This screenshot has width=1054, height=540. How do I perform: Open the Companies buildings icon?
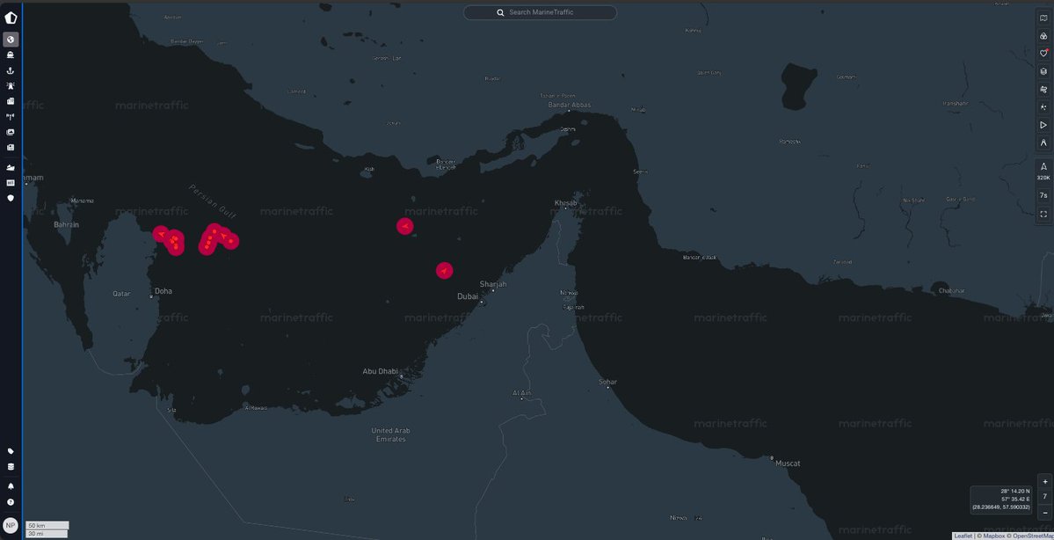click(x=11, y=101)
